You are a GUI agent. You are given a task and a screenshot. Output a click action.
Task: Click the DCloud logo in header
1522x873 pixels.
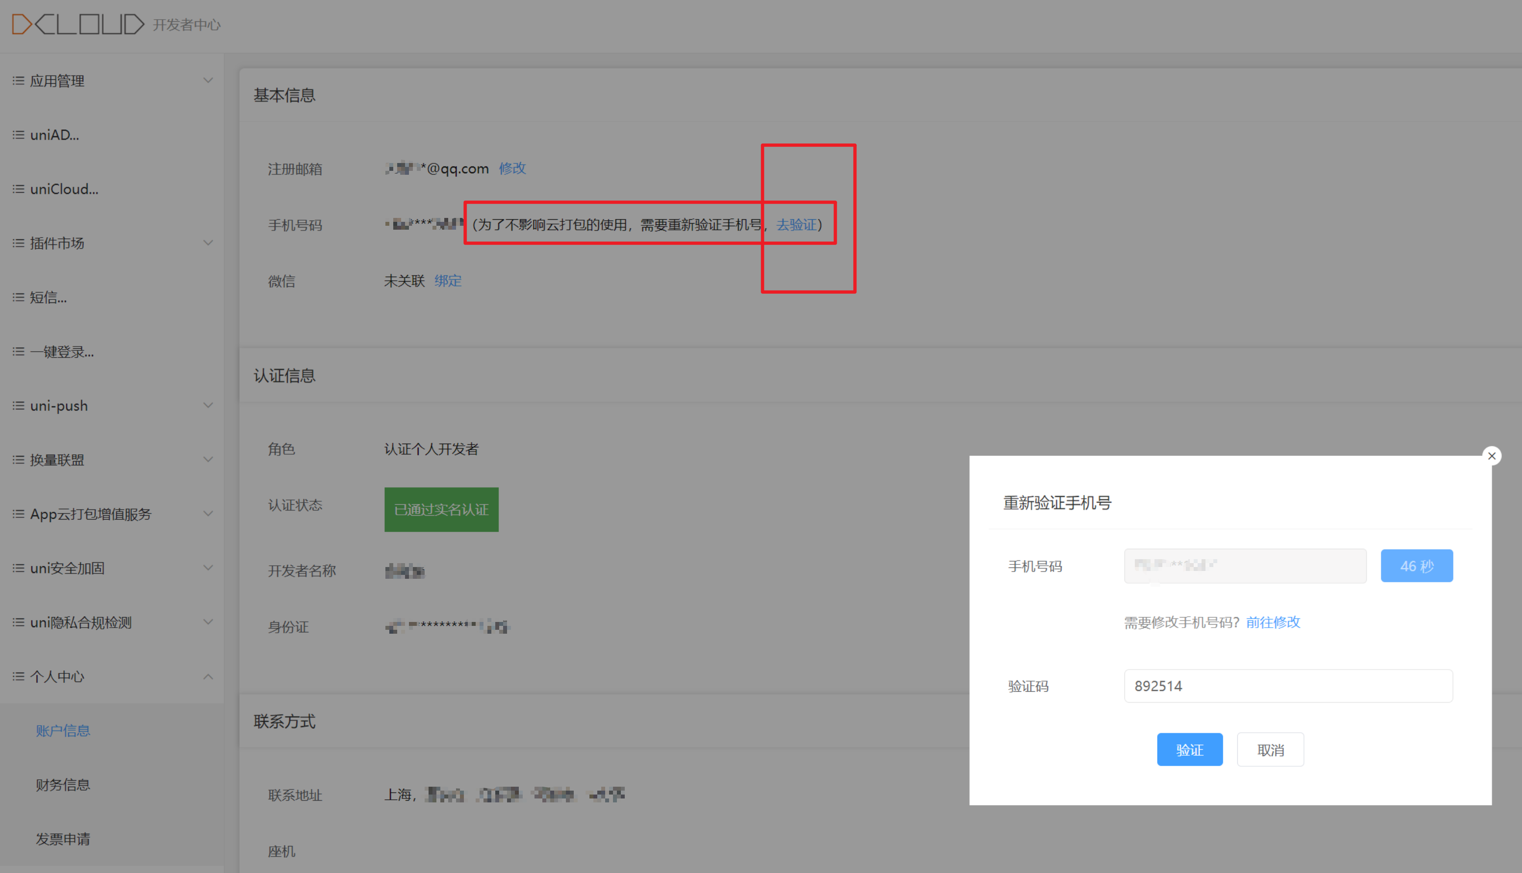(x=78, y=24)
